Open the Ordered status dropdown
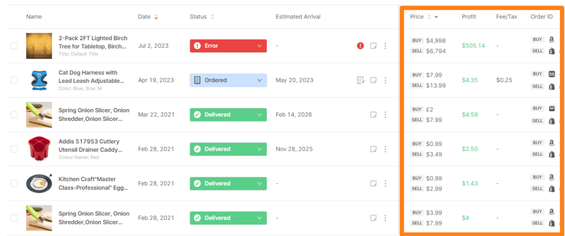565x236 pixels. (x=259, y=80)
